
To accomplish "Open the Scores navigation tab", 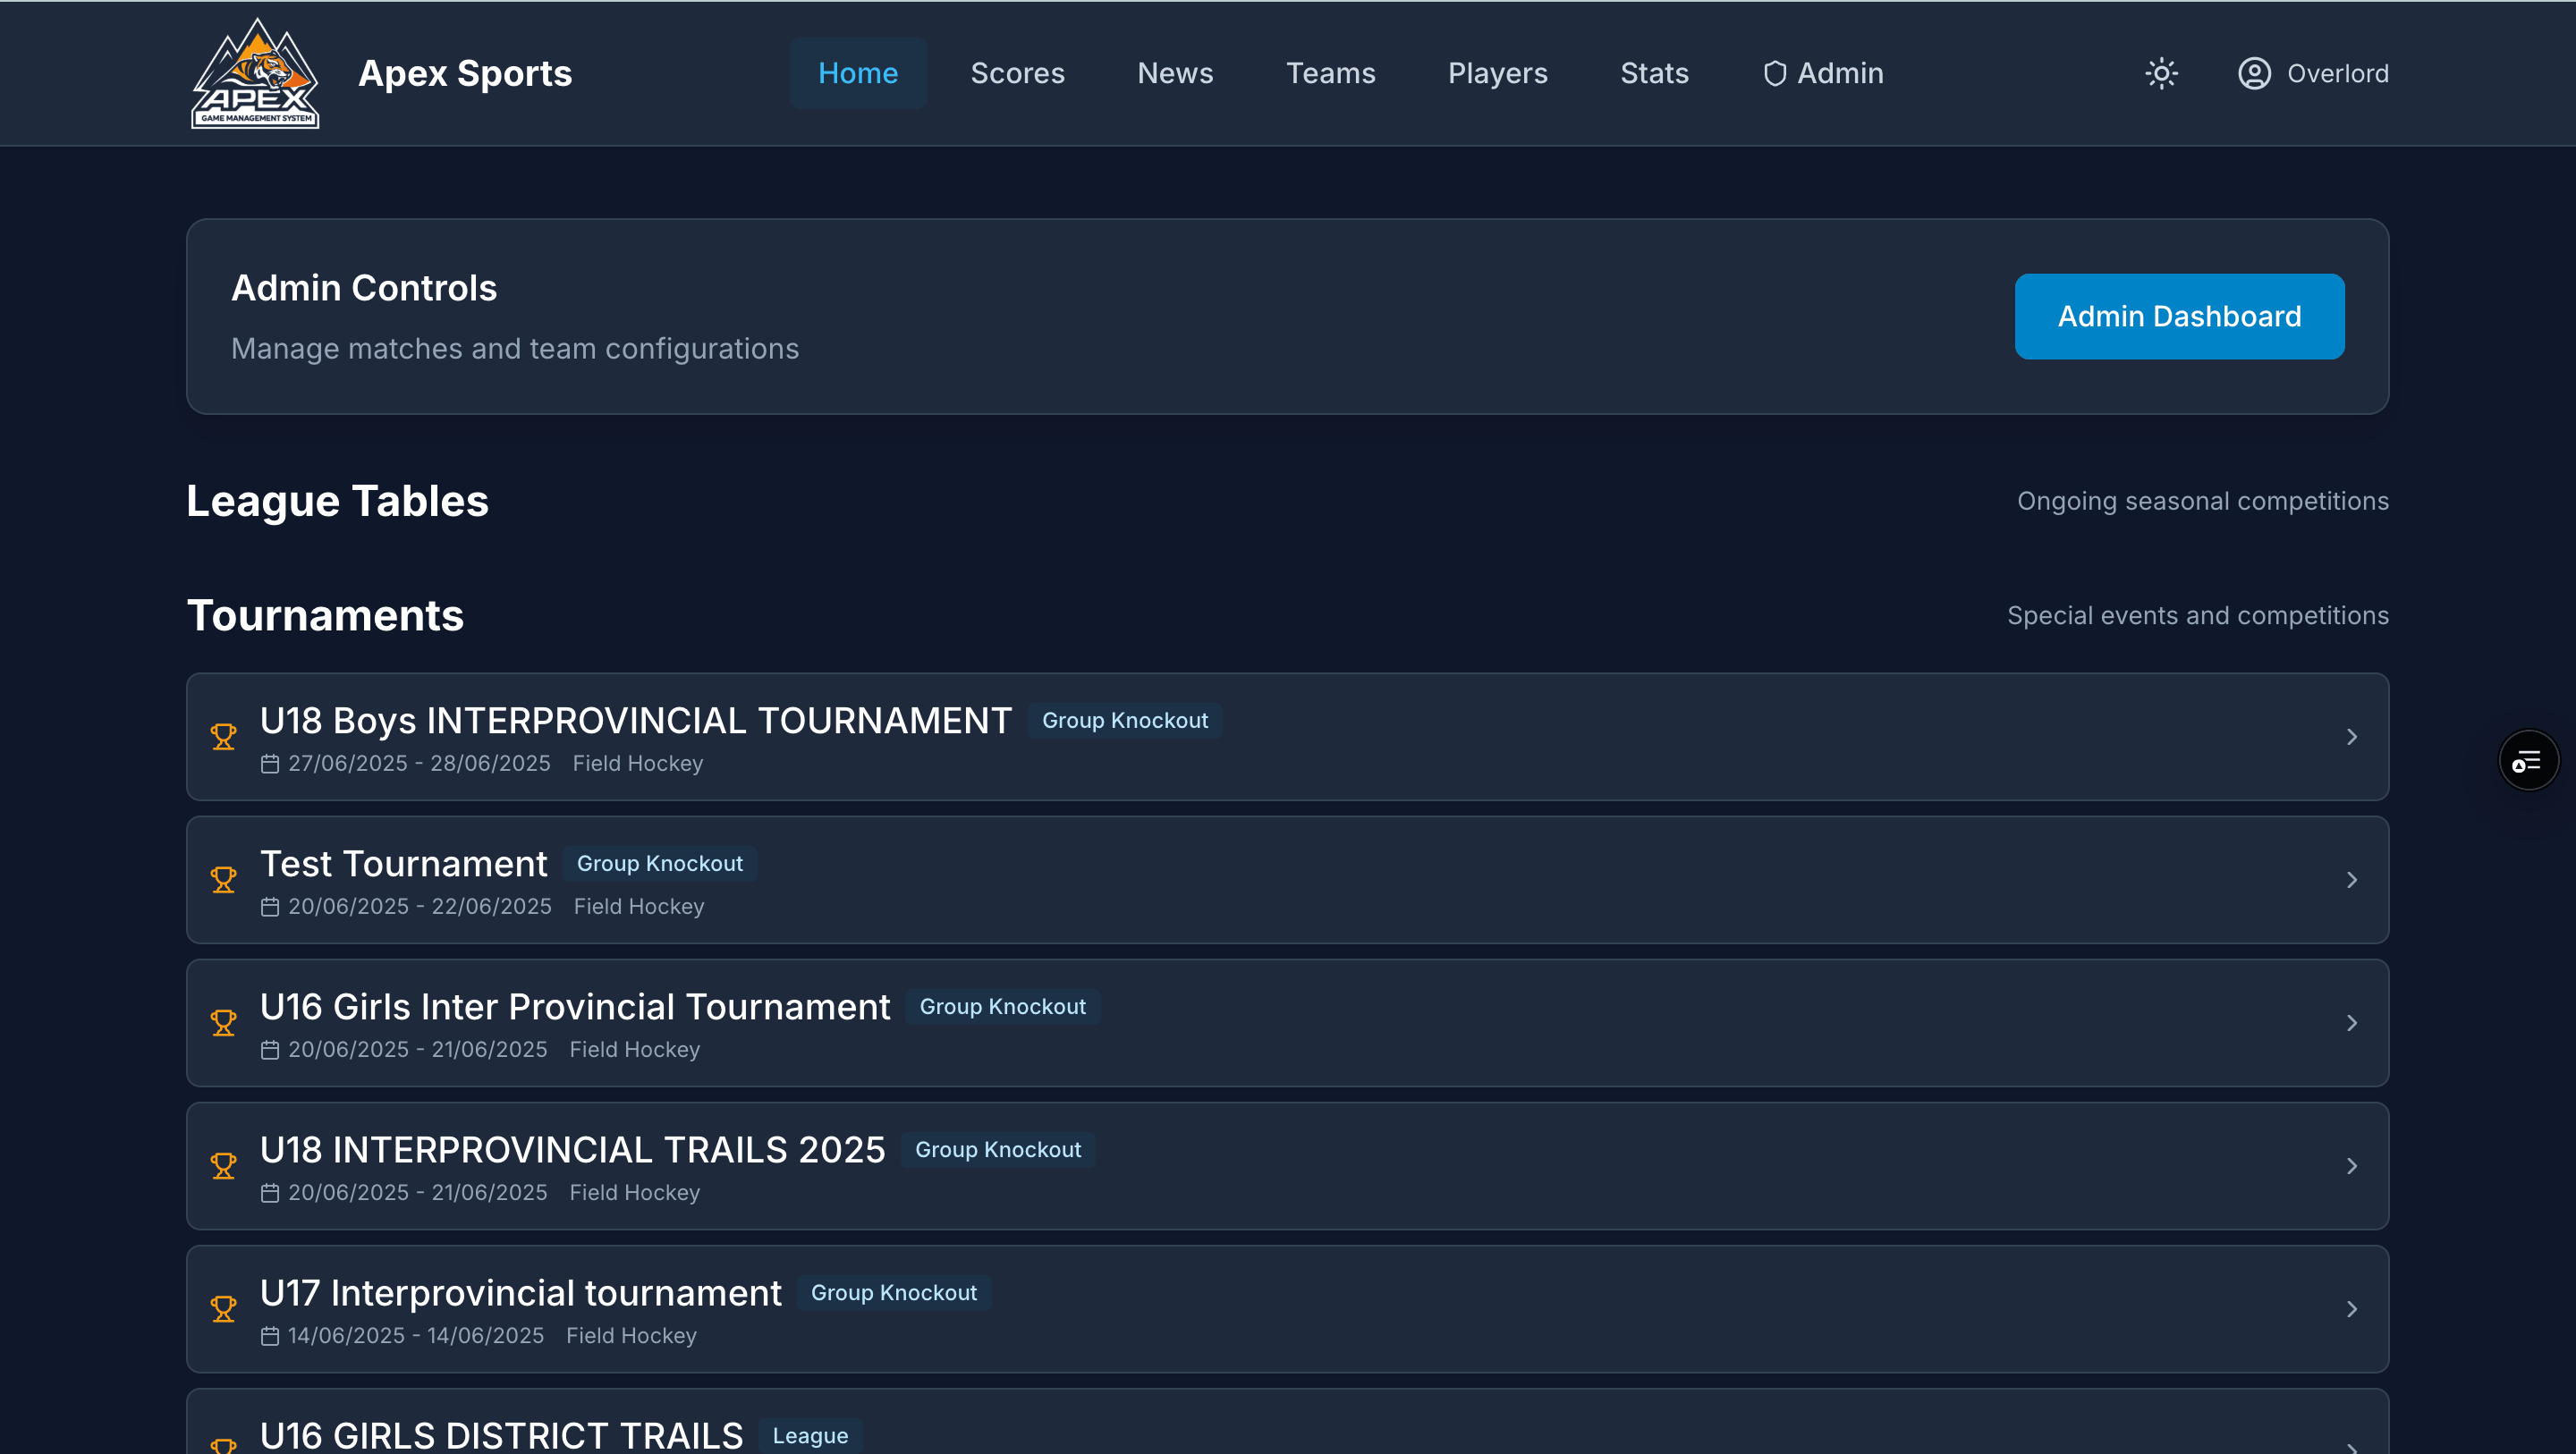I will (x=1017, y=73).
